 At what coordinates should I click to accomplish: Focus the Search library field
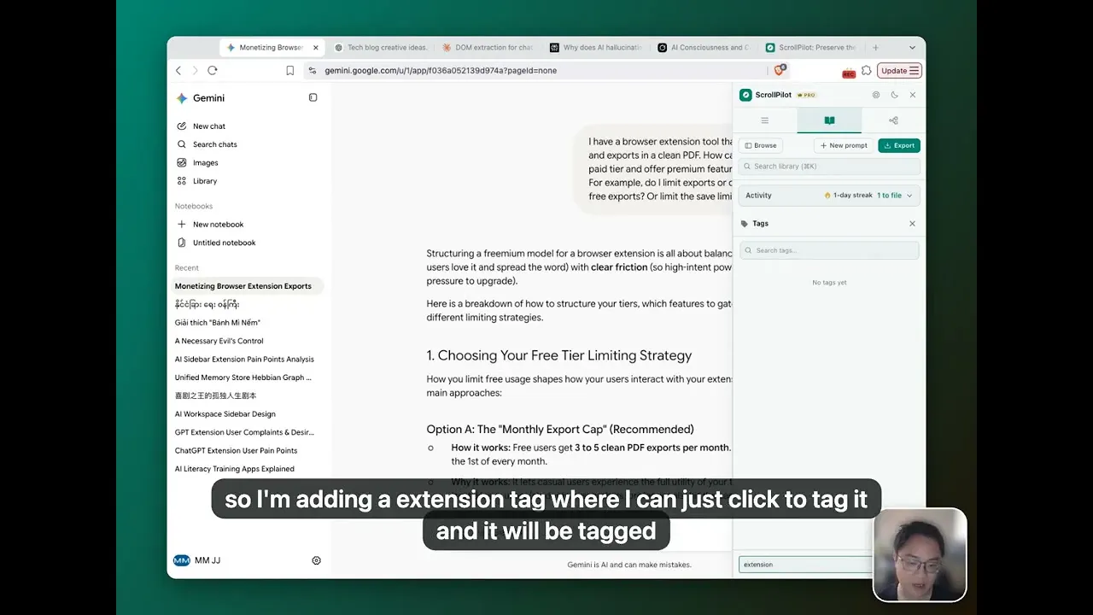click(829, 167)
